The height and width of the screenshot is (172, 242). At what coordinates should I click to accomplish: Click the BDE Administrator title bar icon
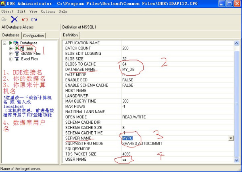(3, 3)
